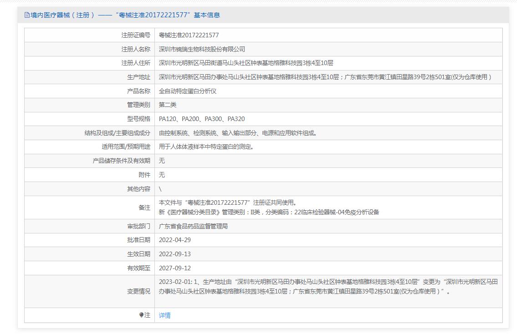Click the registrant address in 注册人住所 row

click(246, 63)
